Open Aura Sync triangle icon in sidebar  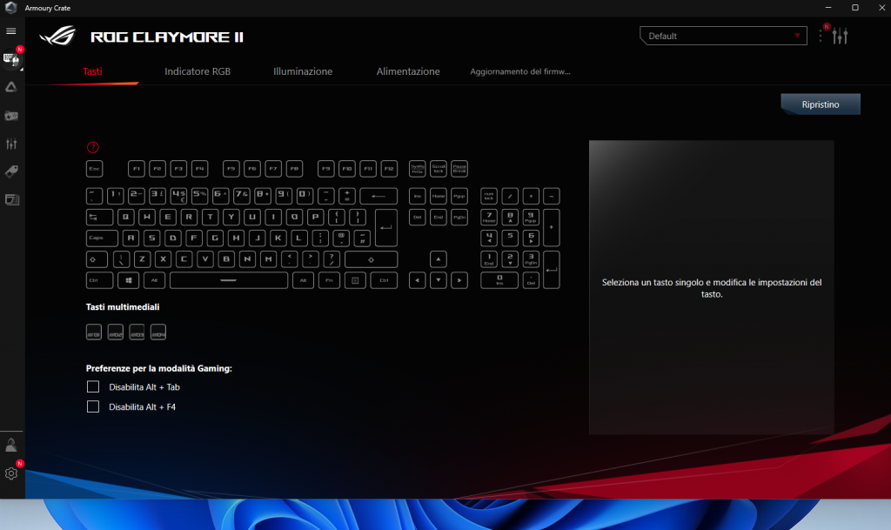(10, 87)
